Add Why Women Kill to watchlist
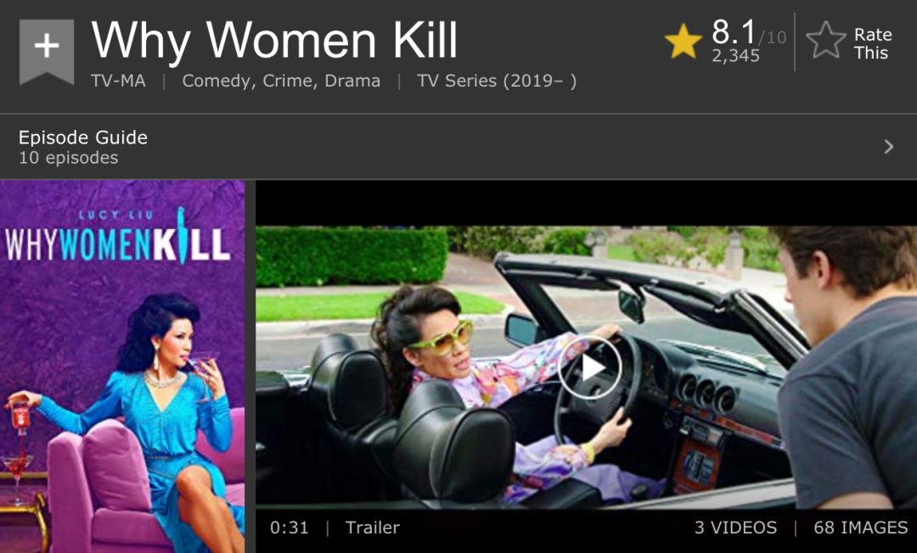Image resolution: width=917 pixels, height=553 pixels. coord(47,52)
